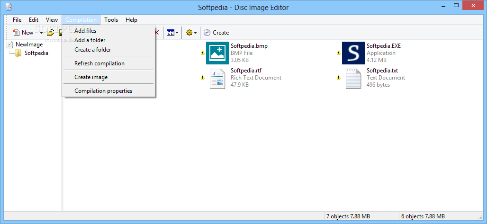Select the NewImage root tree node
Viewport: 487px width, 224px height.
[x=29, y=45]
